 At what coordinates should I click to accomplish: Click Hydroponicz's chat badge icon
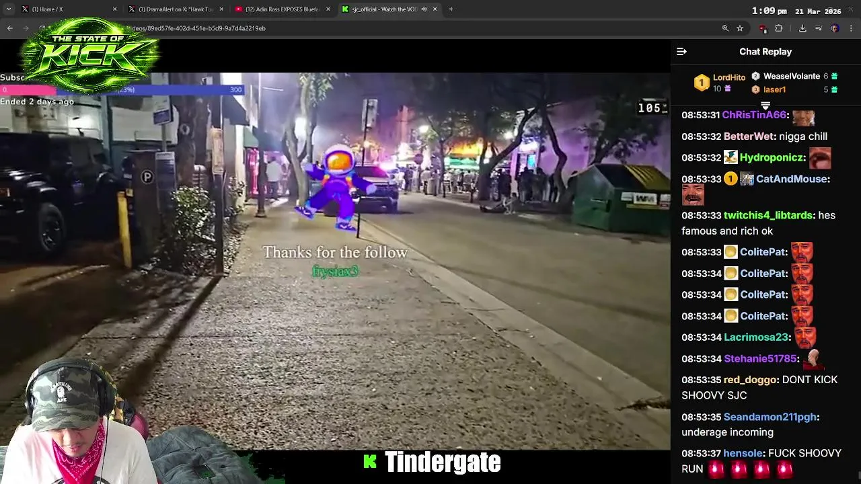(731, 157)
